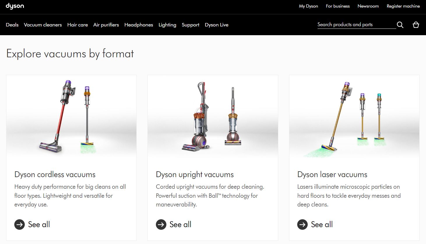Click arrow icon under cordless vacuums
This screenshot has height=244, width=426.
[x=20, y=225]
